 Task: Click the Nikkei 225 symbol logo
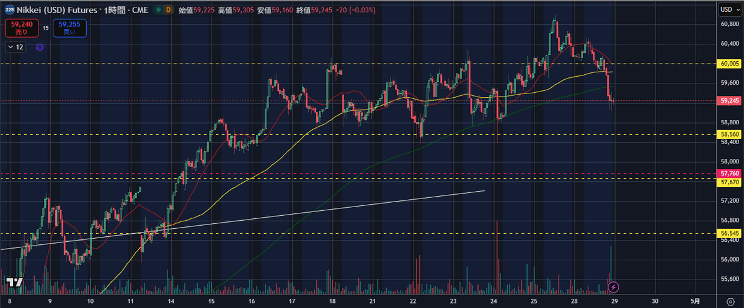click(8, 10)
